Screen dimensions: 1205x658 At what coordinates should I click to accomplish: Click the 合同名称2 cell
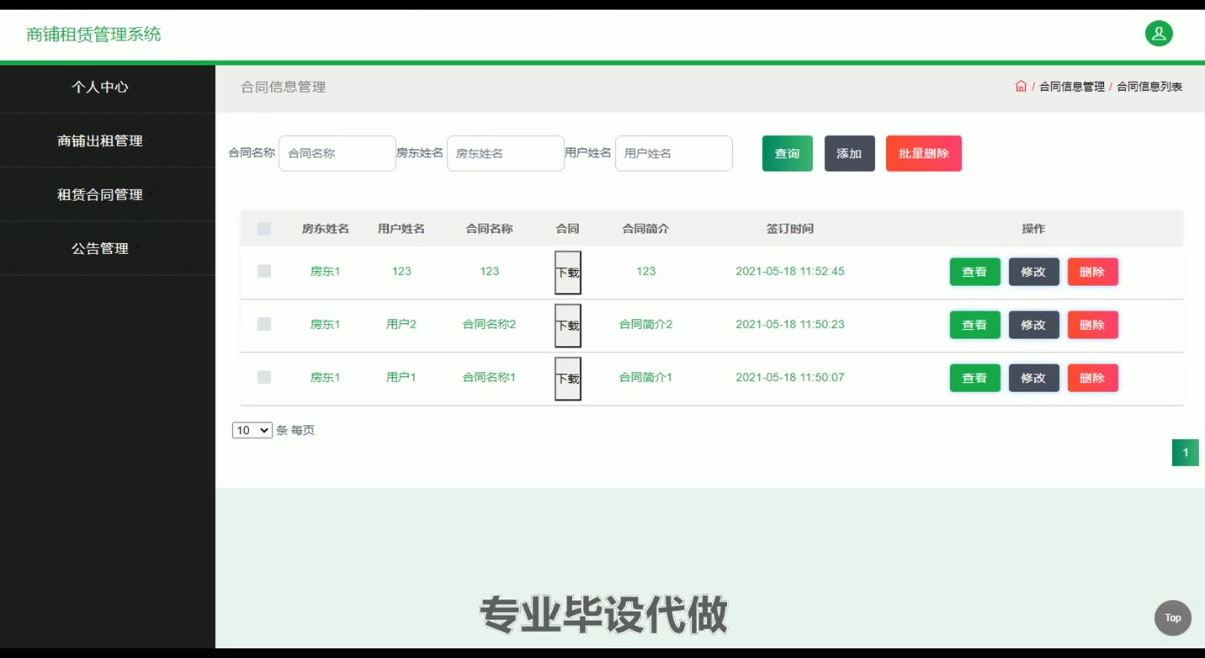tap(490, 324)
